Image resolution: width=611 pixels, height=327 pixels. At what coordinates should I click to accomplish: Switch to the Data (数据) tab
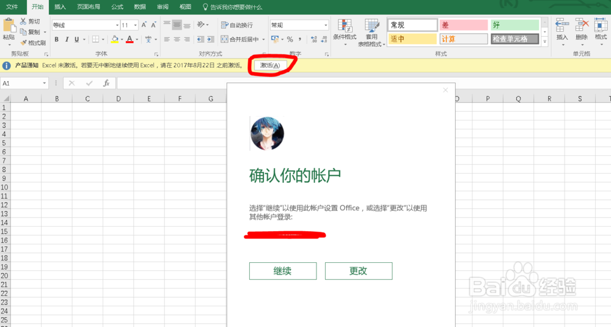(139, 7)
